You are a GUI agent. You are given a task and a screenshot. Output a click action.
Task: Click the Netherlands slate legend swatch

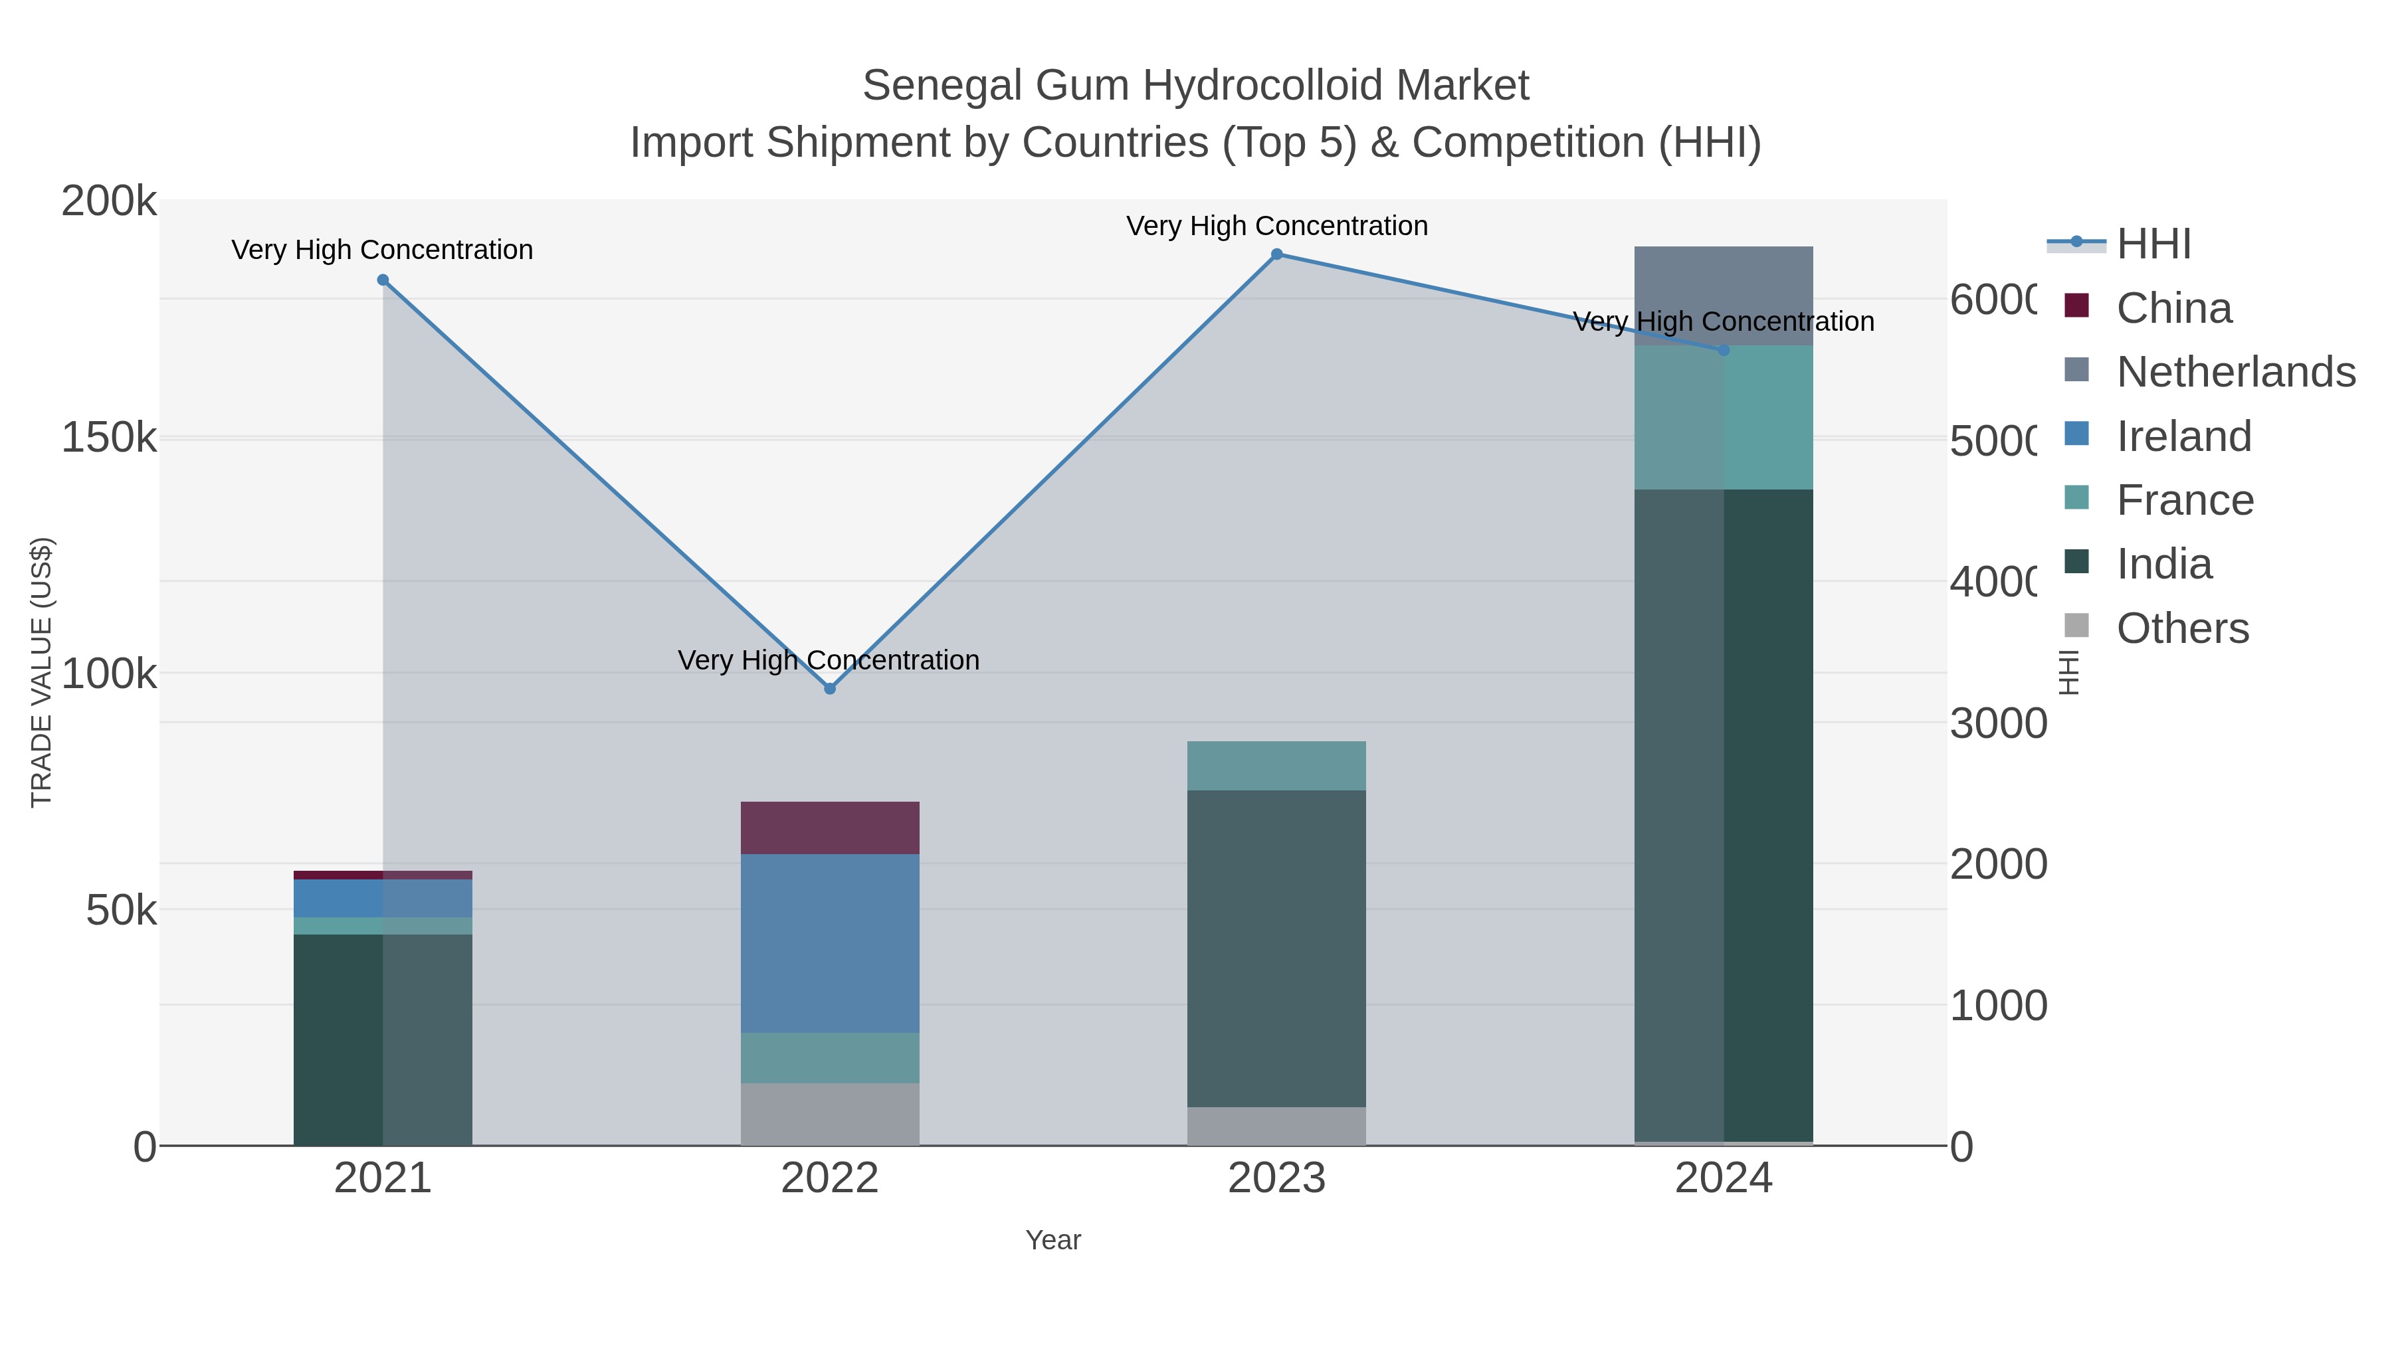[2076, 369]
